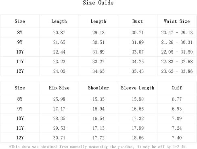Click the Cuff column header

[177, 88]
